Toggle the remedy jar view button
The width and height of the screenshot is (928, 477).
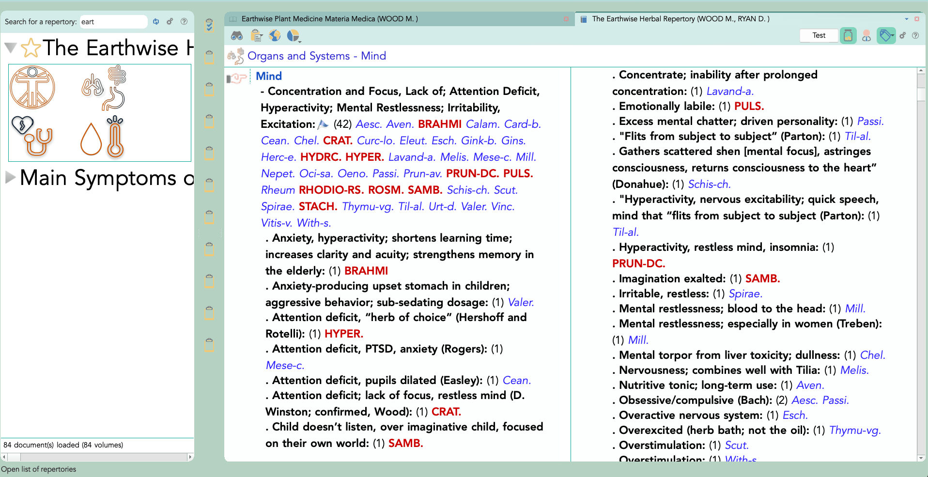(x=848, y=35)
